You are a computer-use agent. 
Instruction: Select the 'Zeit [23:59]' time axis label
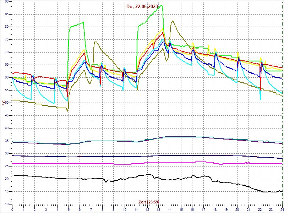coord(149,202)
